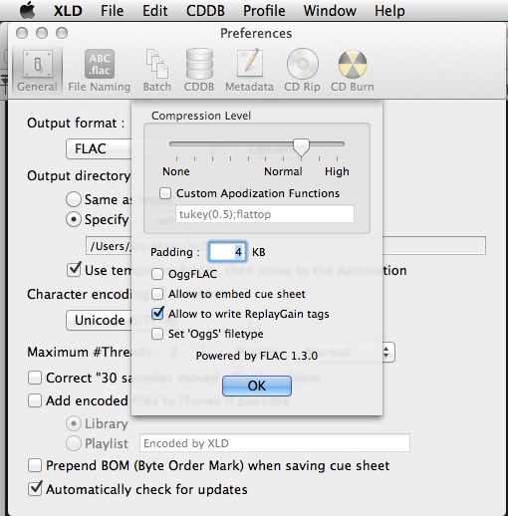The height and width of the screenshot is (516, 508).
Task: Open the XLD application menu
Action: point(68,11)
